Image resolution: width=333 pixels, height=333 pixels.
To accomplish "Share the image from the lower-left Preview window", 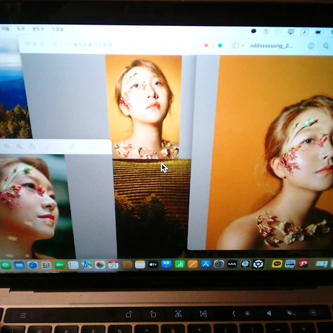I will 32,146.
